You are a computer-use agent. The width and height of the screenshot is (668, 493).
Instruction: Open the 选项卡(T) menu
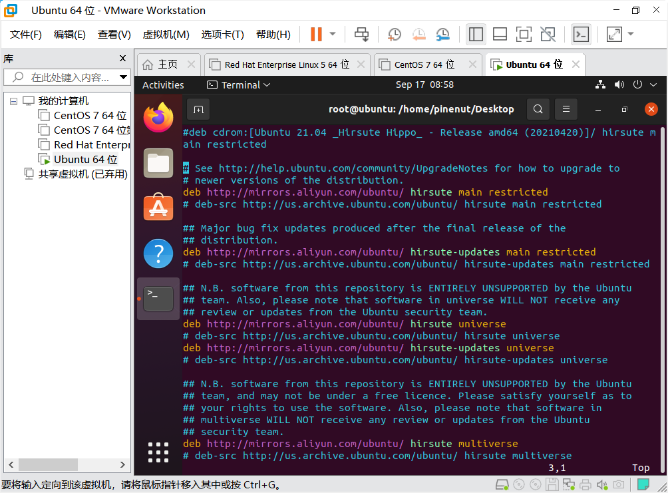tap(222, 34)
